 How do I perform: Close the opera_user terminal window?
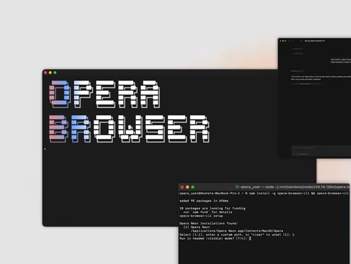[x=182, y=187]
